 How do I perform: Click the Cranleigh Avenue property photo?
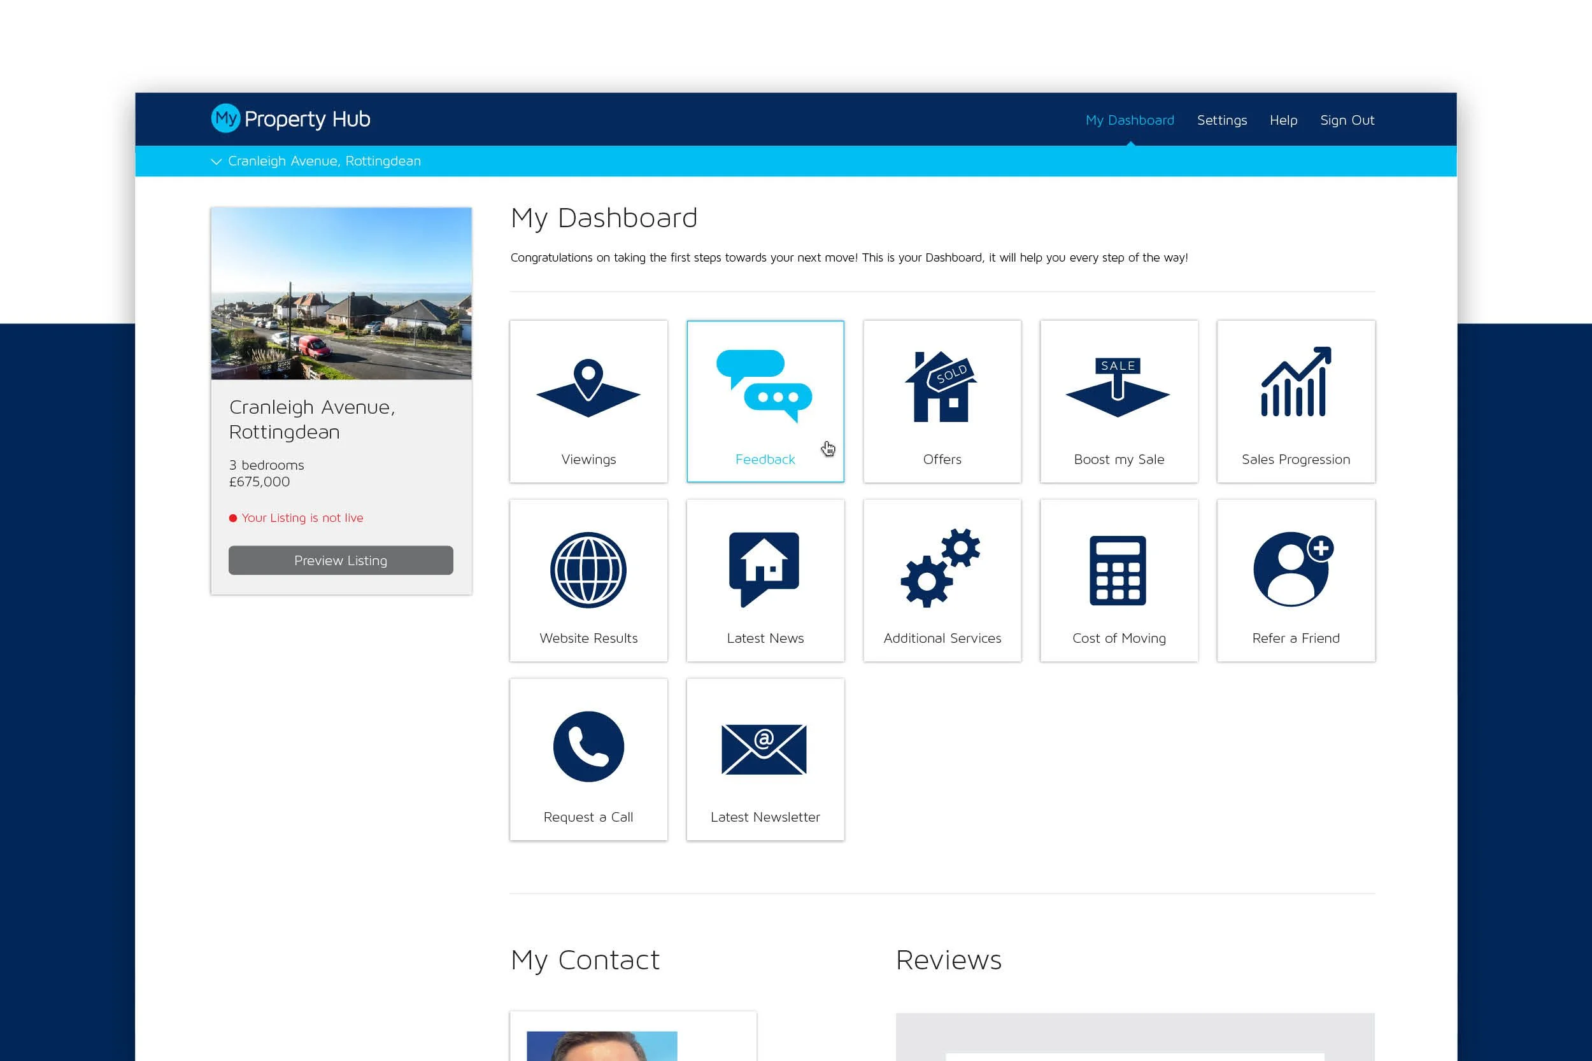tap(341, 293)
